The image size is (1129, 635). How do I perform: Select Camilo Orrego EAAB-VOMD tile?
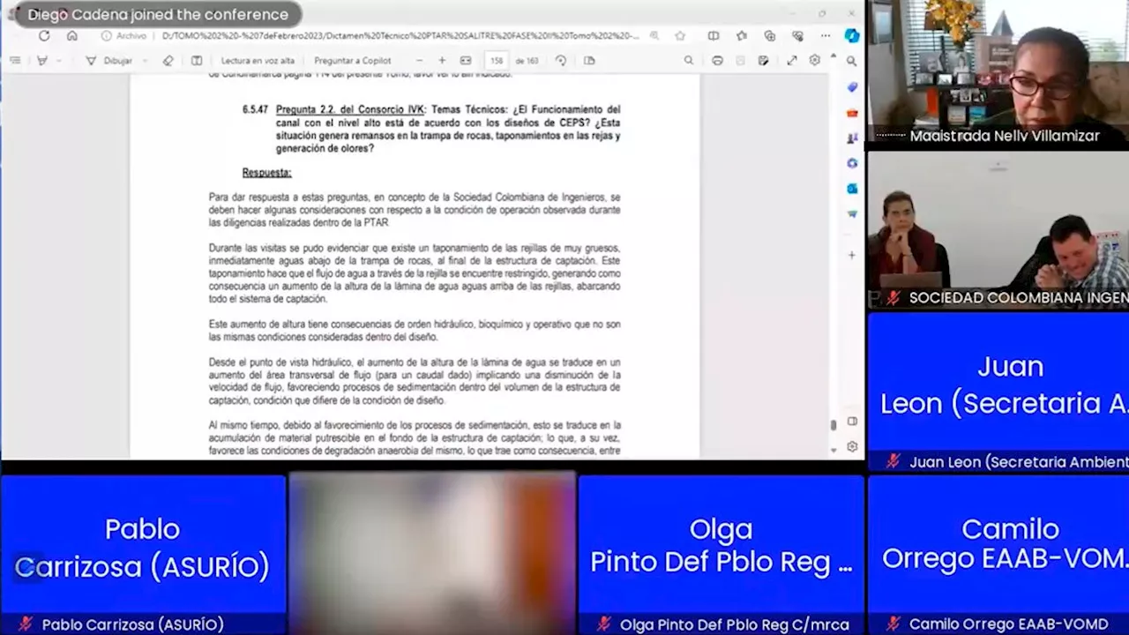[998, 555]
